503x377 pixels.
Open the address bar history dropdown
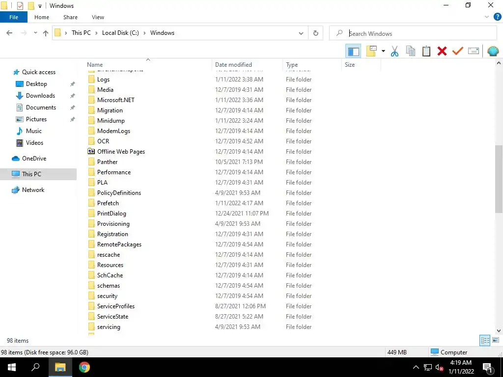301,33
